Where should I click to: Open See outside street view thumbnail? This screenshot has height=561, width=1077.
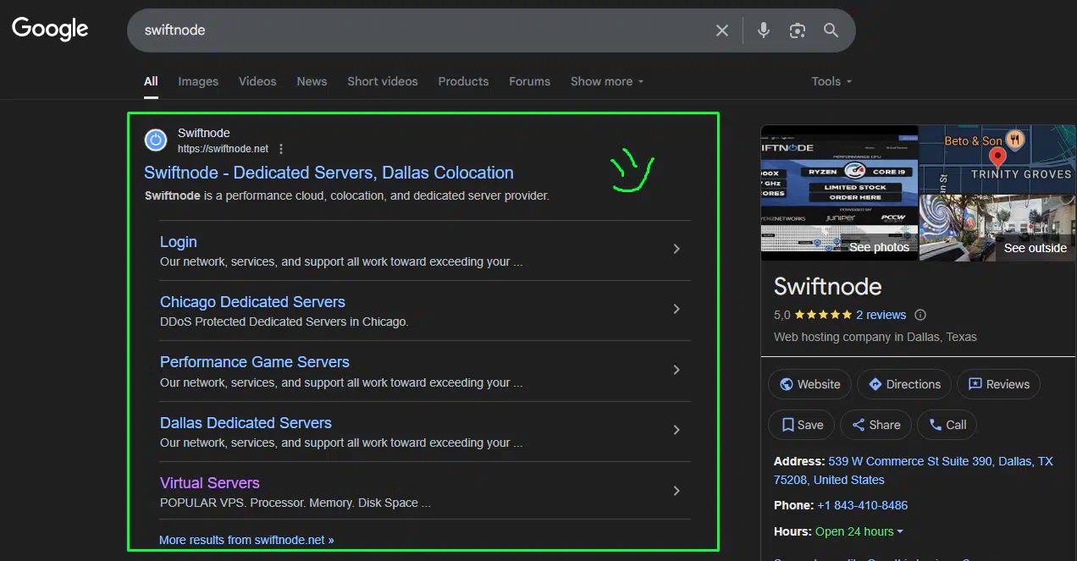(997, 227)
